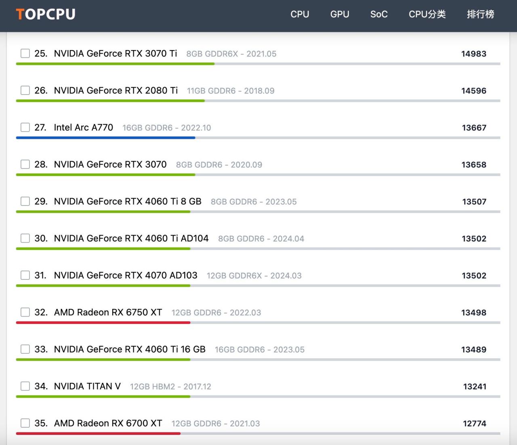
Task: Select the RTX 2080 Ti checkbox
Action: coord(25,90)
